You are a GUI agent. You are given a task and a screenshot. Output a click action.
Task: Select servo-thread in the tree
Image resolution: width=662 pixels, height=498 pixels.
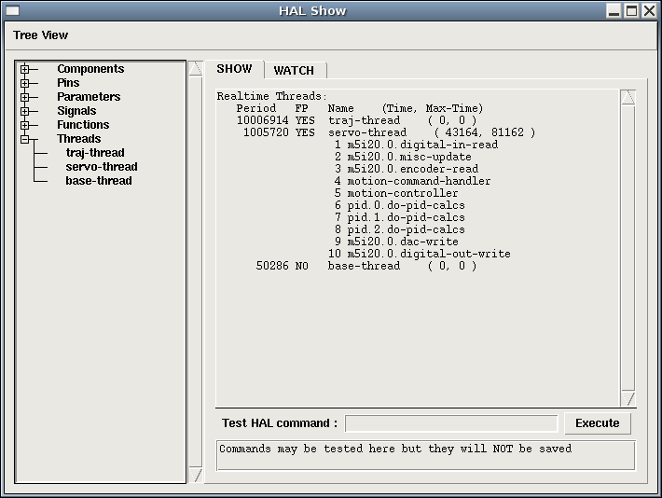pyautogui.click(x=101, y=167)
